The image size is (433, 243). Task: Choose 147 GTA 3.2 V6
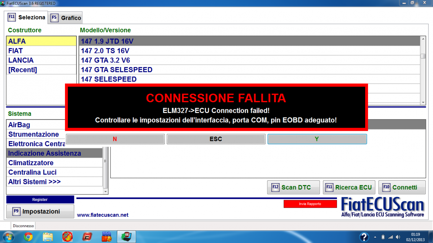click(x=250, y=60)
